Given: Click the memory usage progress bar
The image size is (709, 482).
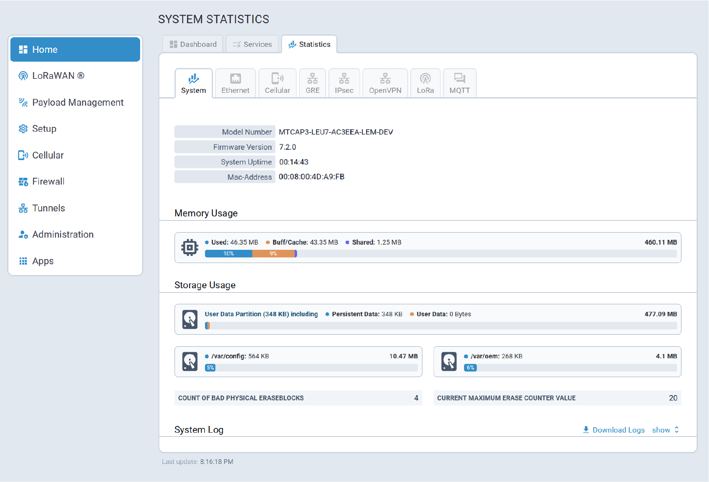Looking at the screenshot, I should (x=440, y=253).
